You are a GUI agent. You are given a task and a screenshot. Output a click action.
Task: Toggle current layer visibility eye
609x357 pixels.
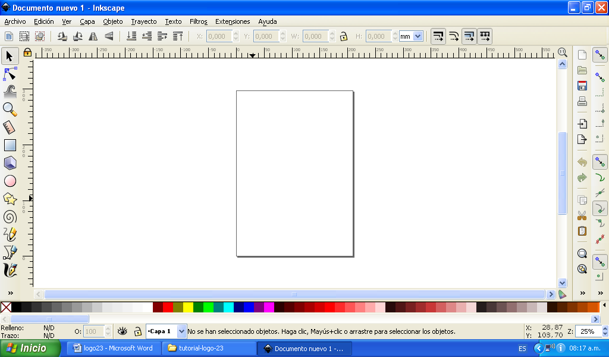(123, 331)
